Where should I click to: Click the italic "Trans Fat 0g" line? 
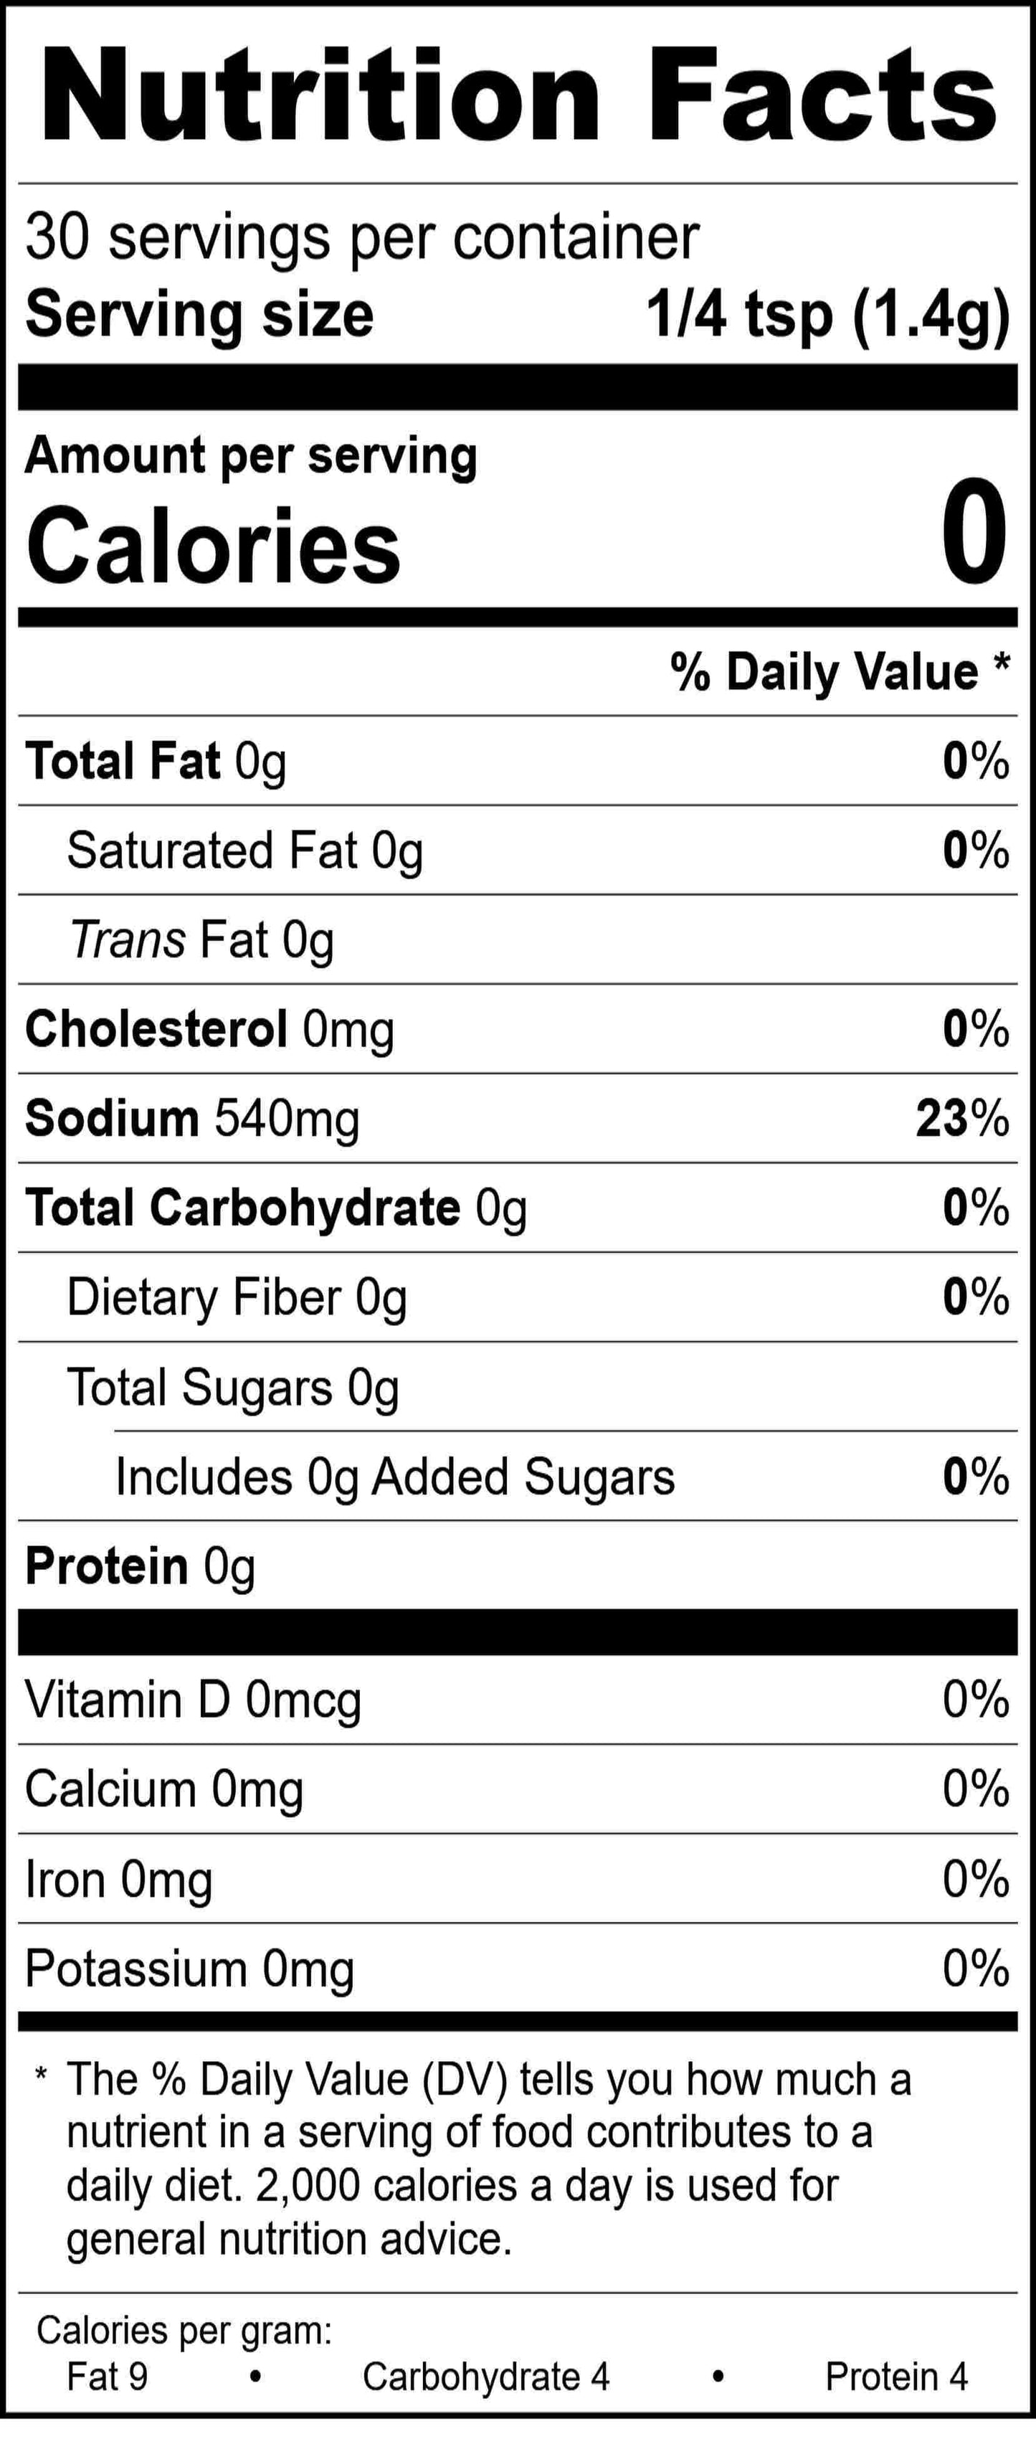pos(201,940)
